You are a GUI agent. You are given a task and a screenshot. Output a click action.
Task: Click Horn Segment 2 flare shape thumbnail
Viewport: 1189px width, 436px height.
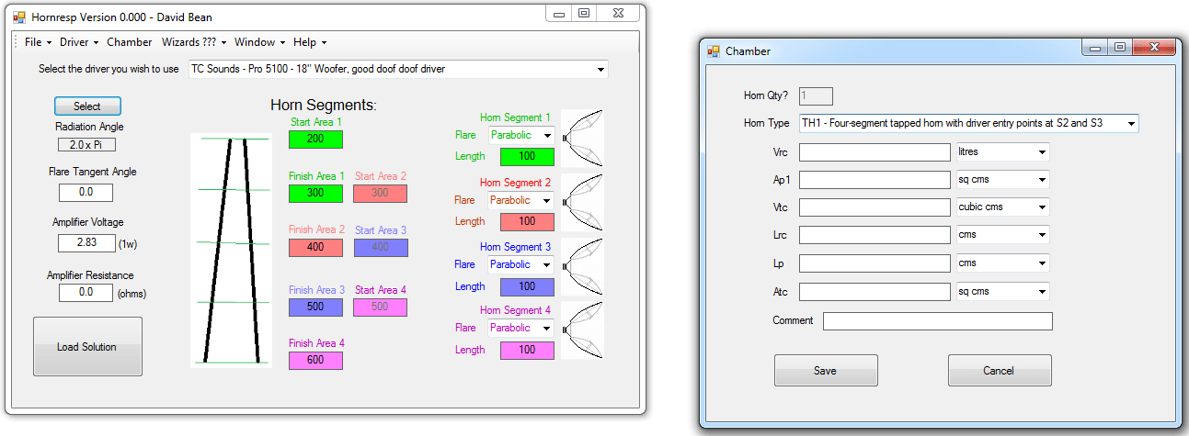pos(583,202)
